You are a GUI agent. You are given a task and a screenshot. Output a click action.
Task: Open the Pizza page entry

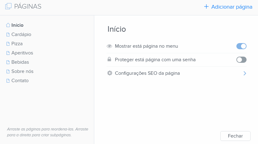click(17, 44)
